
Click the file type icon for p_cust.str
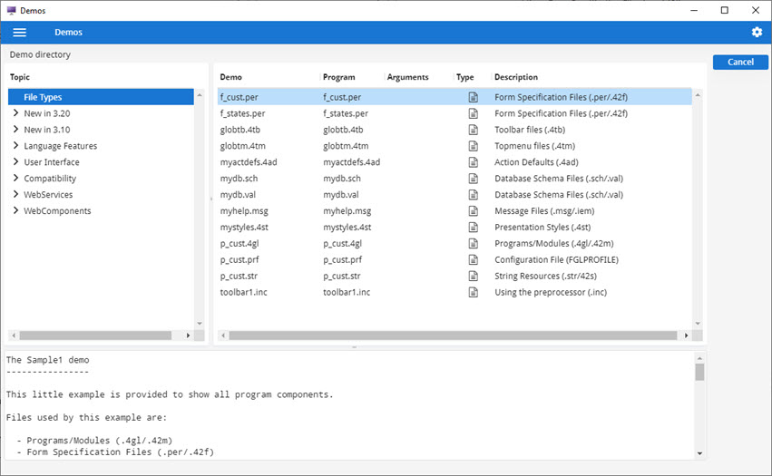(x=474, y=276)
